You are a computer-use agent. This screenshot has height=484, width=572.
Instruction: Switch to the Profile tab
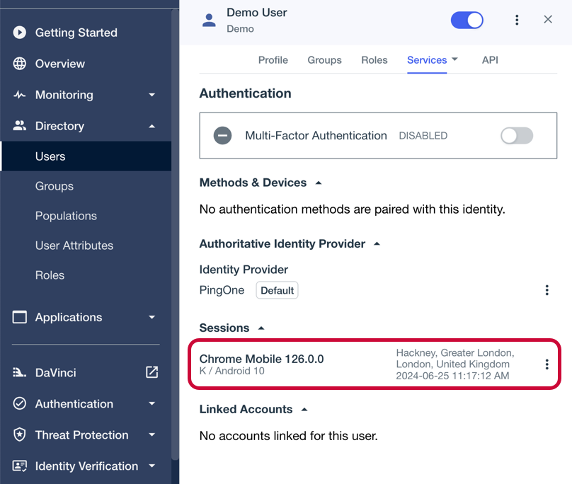click(x=273, y=60)
